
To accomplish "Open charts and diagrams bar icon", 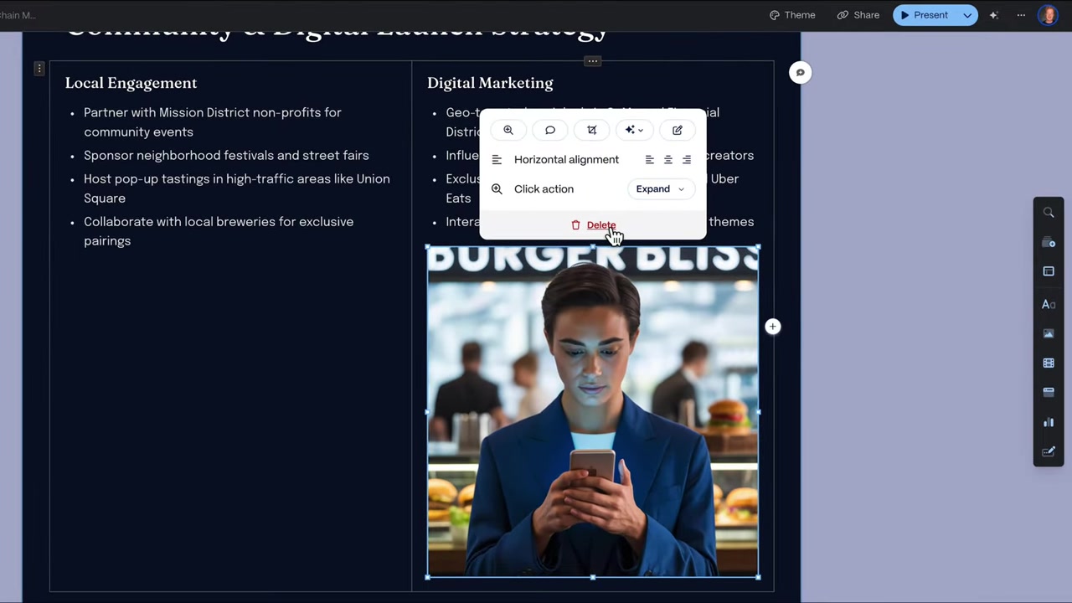I will [x=1049, y=422].
